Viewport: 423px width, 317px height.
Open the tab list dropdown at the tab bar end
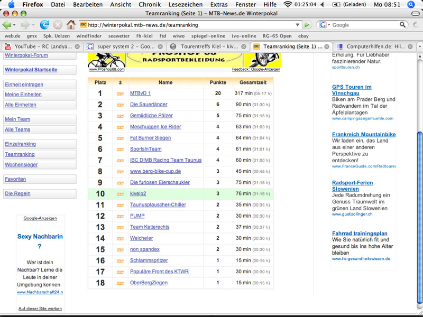click(419, 46)
